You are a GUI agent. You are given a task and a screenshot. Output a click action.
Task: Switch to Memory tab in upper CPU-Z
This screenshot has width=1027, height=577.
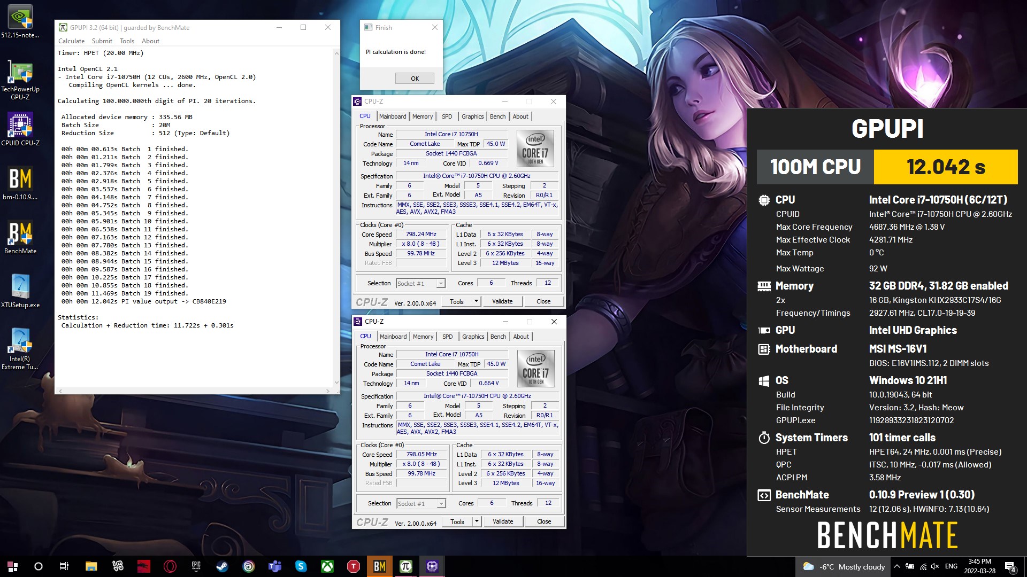[423, 116]
